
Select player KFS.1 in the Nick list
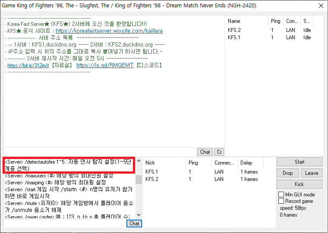coord(151,172)
